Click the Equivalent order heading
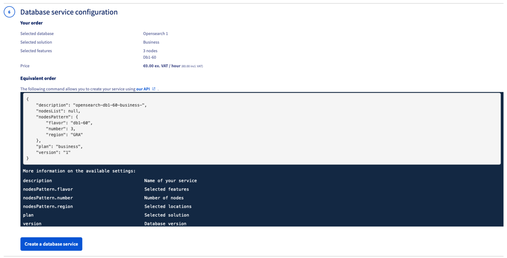This screenshot has height=258, width=507. 38,78
